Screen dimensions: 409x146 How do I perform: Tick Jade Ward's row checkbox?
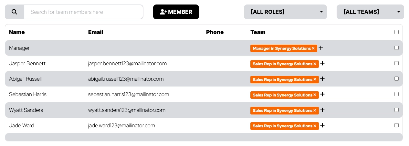point(396,125)
